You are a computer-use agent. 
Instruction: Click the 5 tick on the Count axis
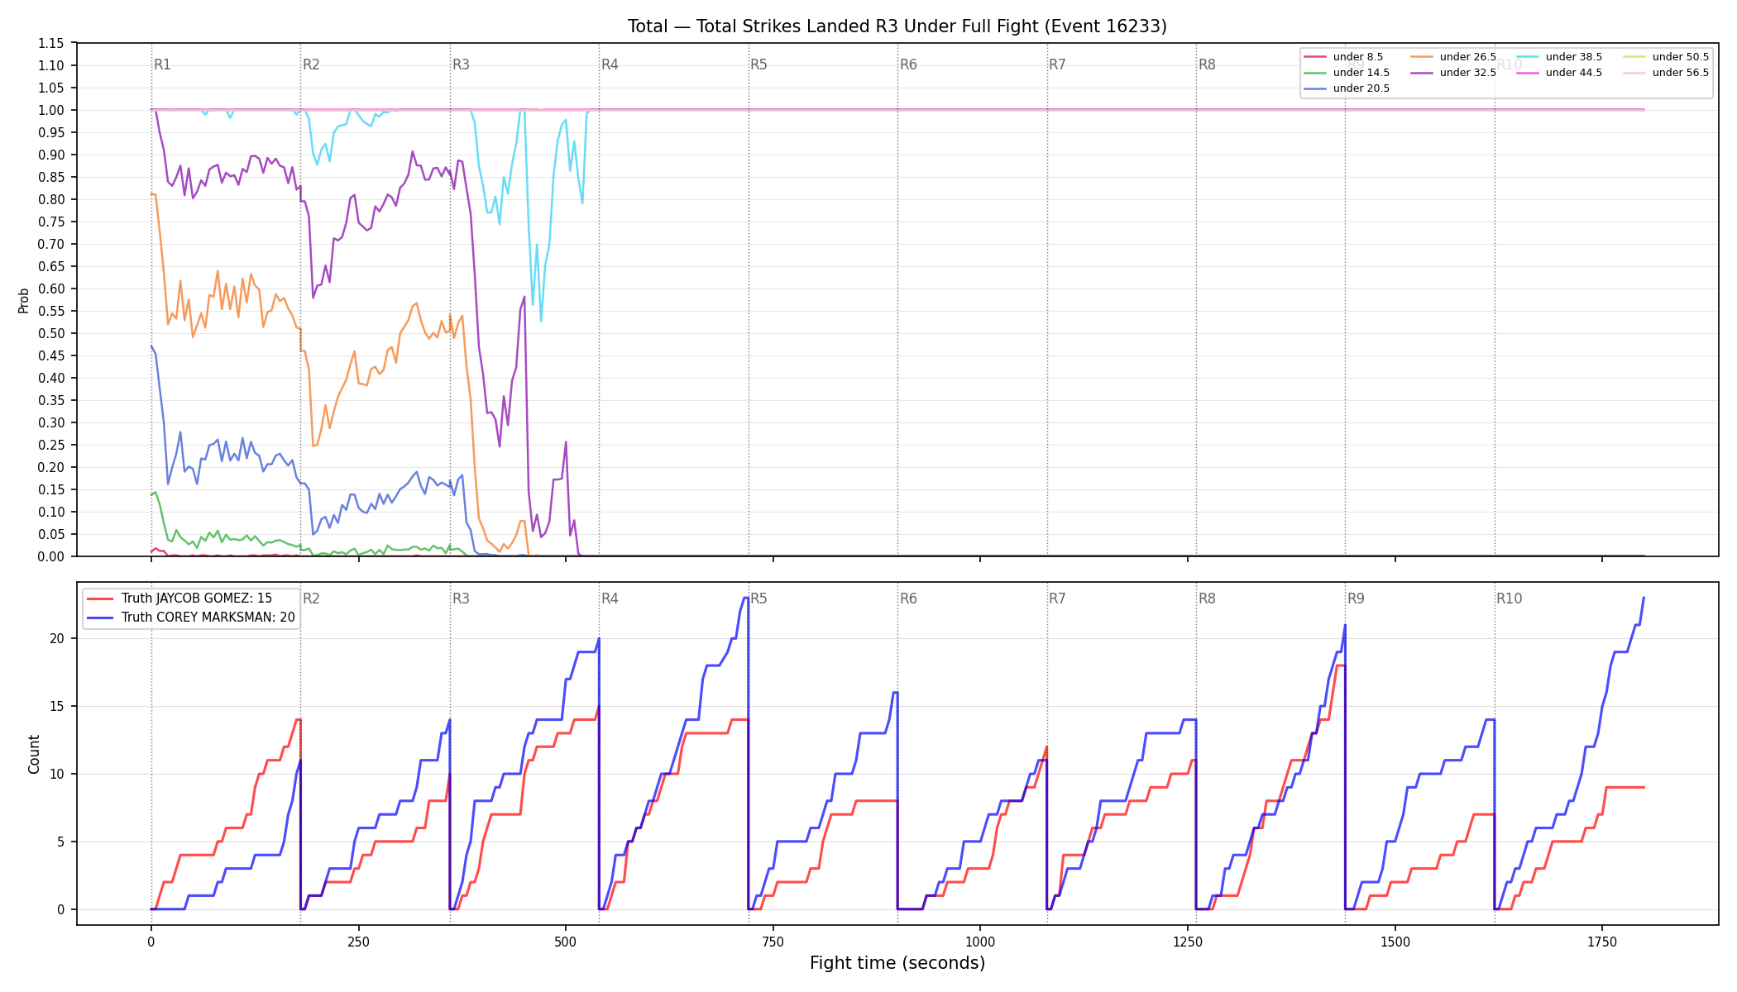click(x=60, y=842)
